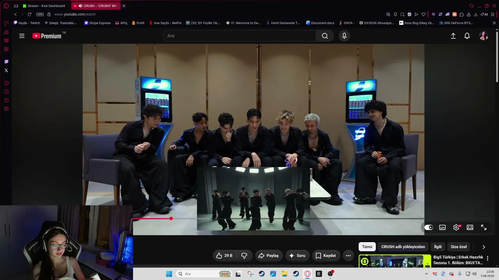
Task: Open Opera downloads icon
Action: click(476, 14)
